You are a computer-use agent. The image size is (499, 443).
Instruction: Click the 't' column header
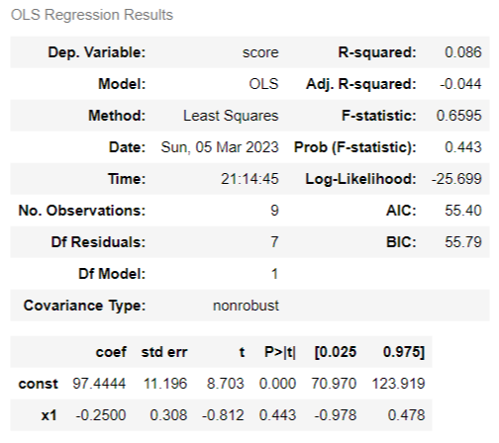[242, 352]
